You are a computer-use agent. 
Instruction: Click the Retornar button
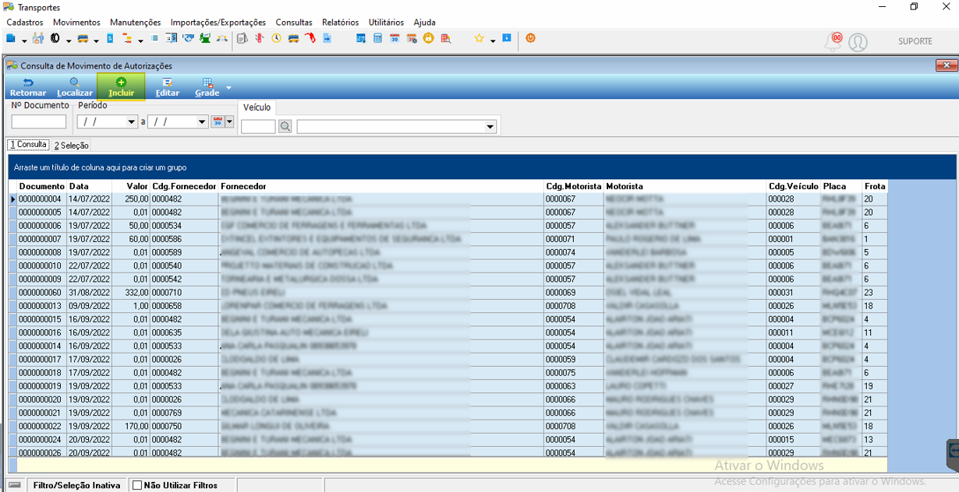click(28, 86)
